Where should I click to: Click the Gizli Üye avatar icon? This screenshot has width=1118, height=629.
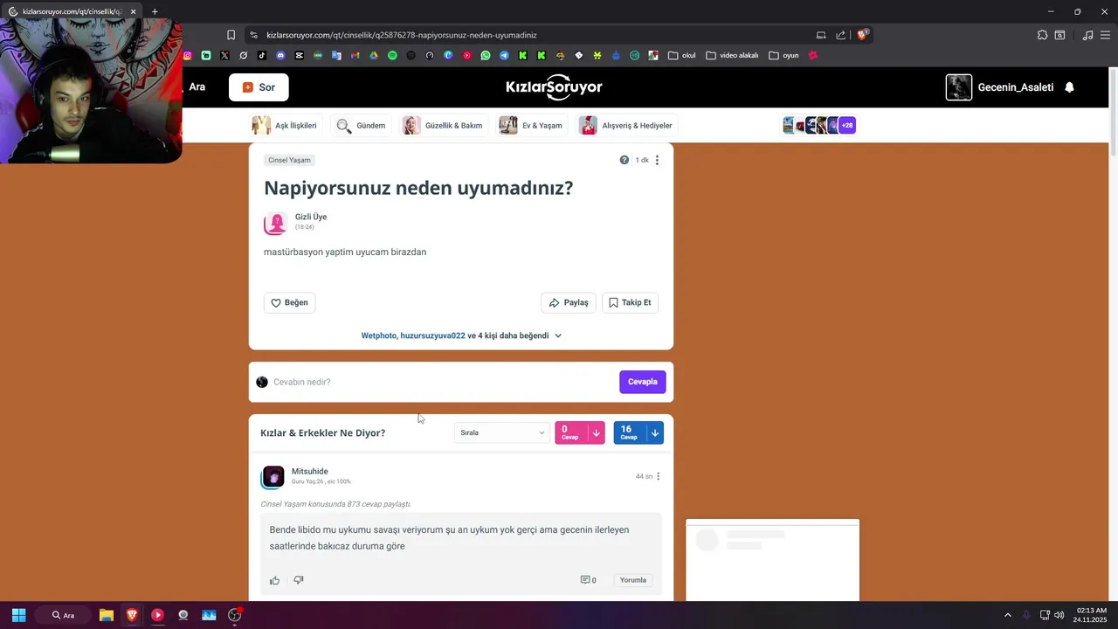pos(276,223)
